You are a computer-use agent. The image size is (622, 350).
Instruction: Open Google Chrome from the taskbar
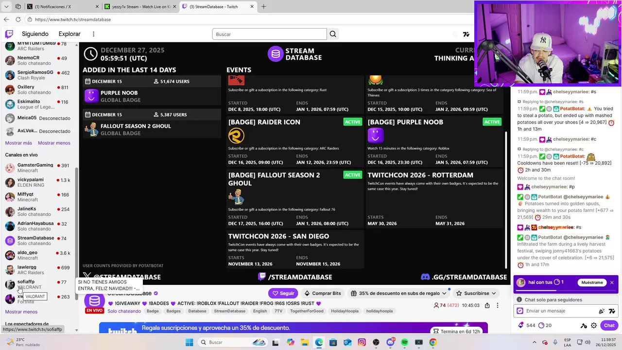click(433, 342)
